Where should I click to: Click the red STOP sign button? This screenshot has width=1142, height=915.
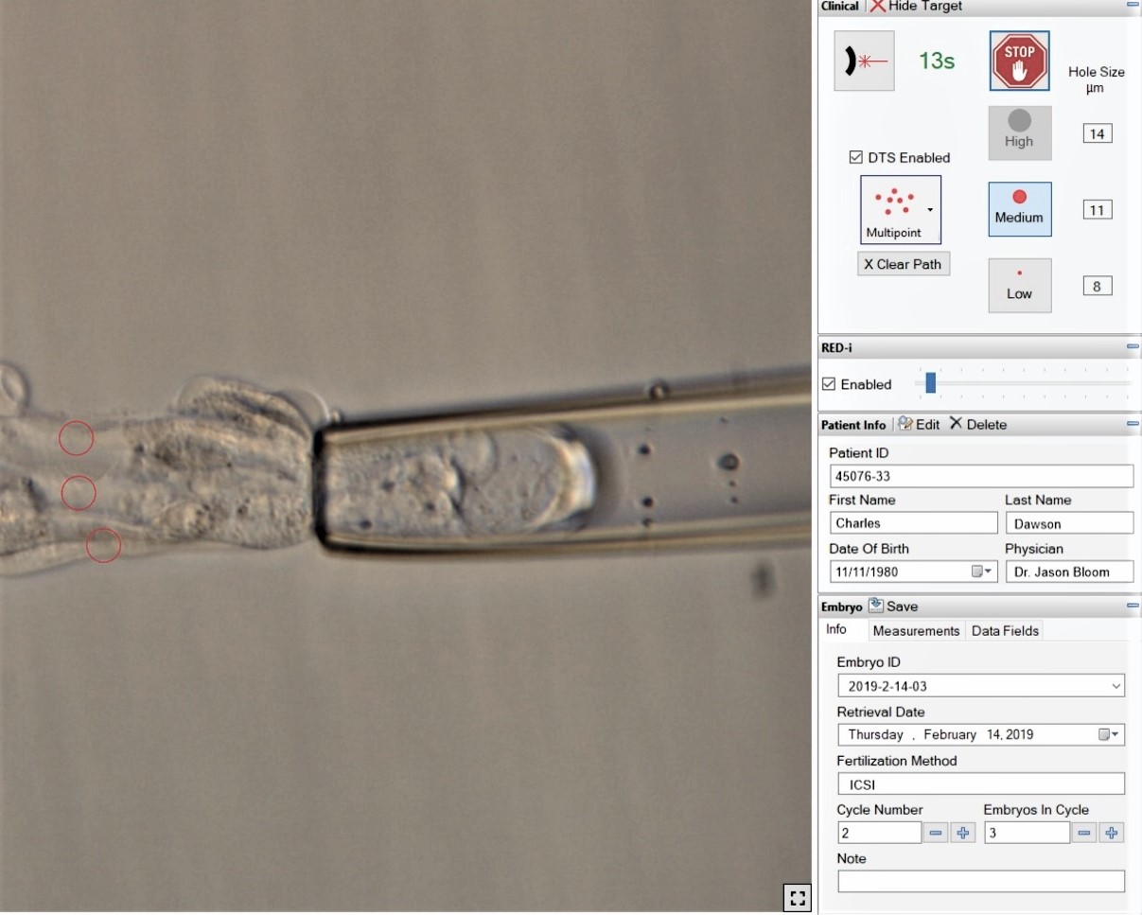[x=1019, y=62]
